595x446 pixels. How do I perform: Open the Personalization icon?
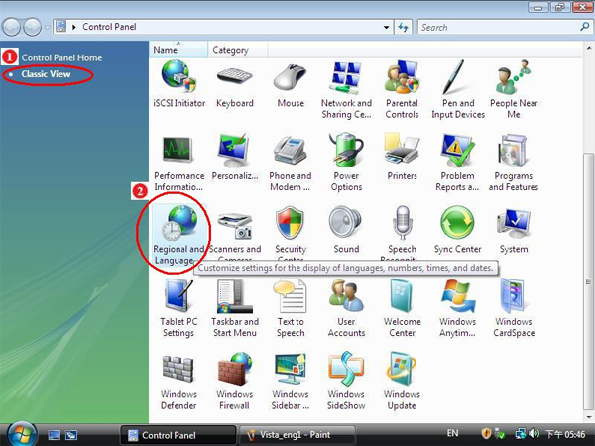tap(234, 151)
